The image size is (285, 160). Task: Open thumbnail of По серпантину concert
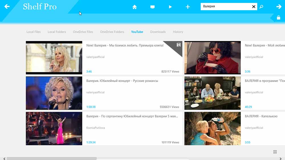tap(54, 128)
